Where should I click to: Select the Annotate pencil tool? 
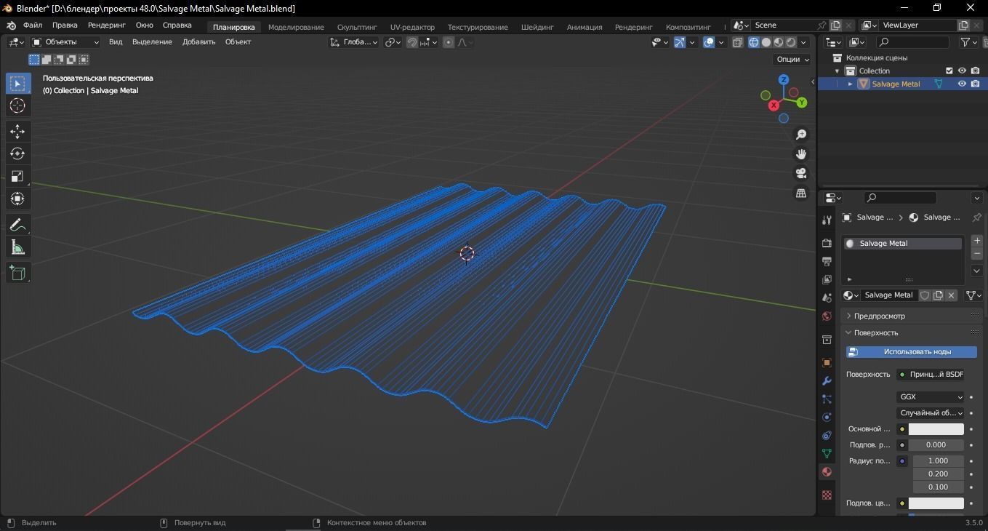coord(17,225)
